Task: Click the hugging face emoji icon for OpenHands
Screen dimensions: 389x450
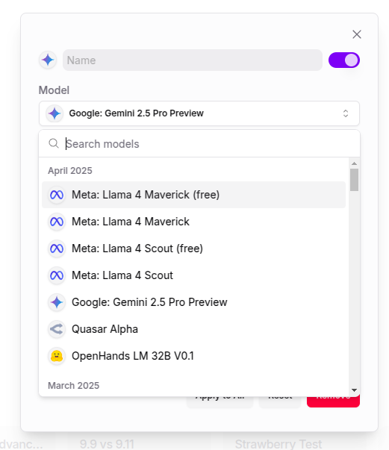Action: point(57,356)
